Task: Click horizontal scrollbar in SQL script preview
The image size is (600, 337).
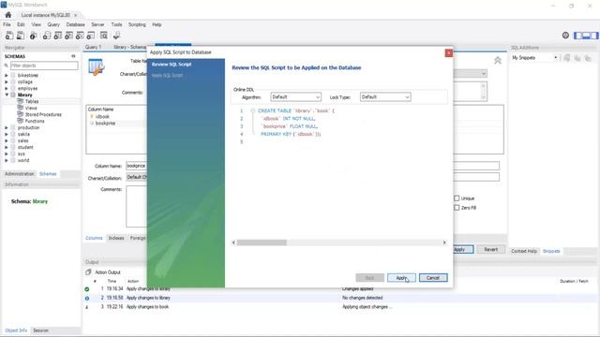Action: [x=262, y=242]
